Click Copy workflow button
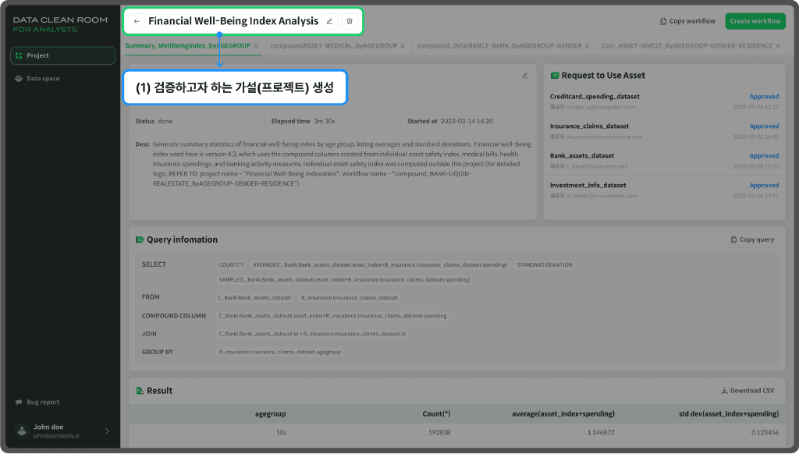The image size is (799, 454). pyautogui.click(x=687, y=21)
